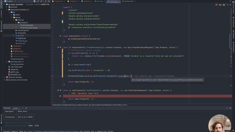Open the Terminal tool window tab
Viewport: 235px width, 132px height.
coord(7,108)
